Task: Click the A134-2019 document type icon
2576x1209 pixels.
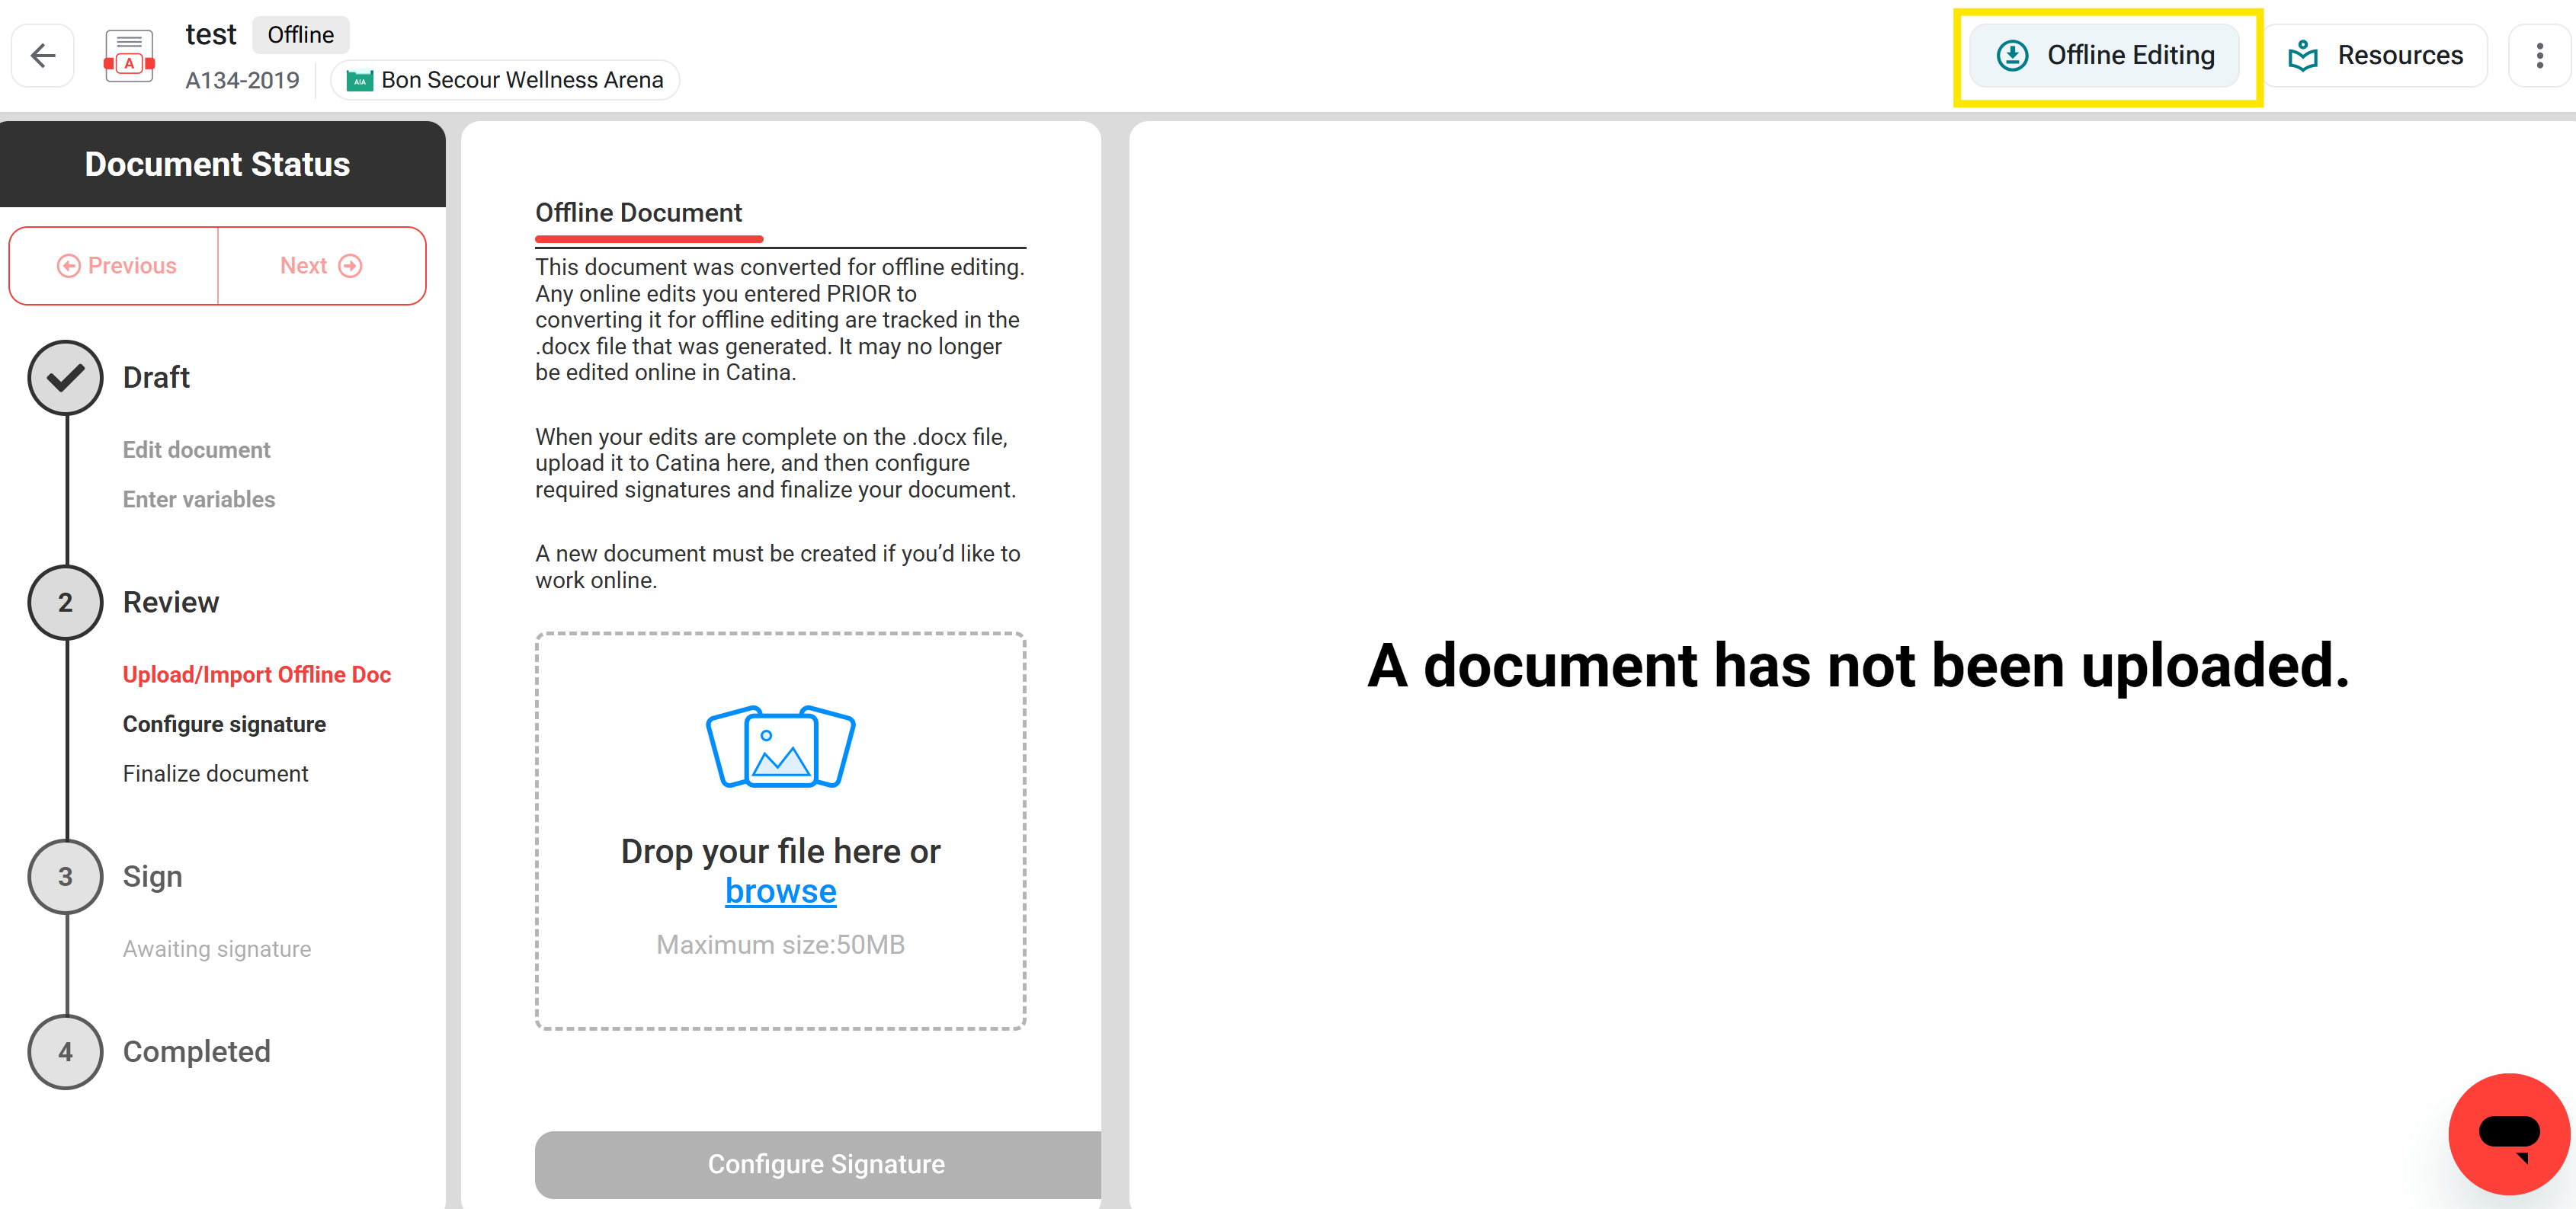Action: point(129,56)
